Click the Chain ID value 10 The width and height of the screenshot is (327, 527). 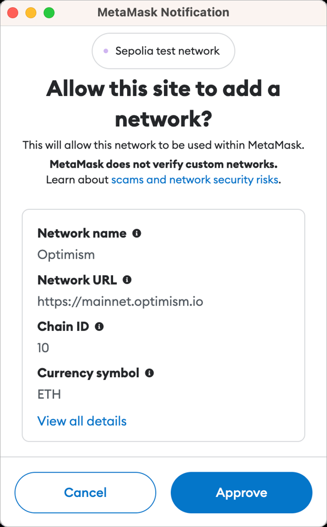[x=43, y=347]
